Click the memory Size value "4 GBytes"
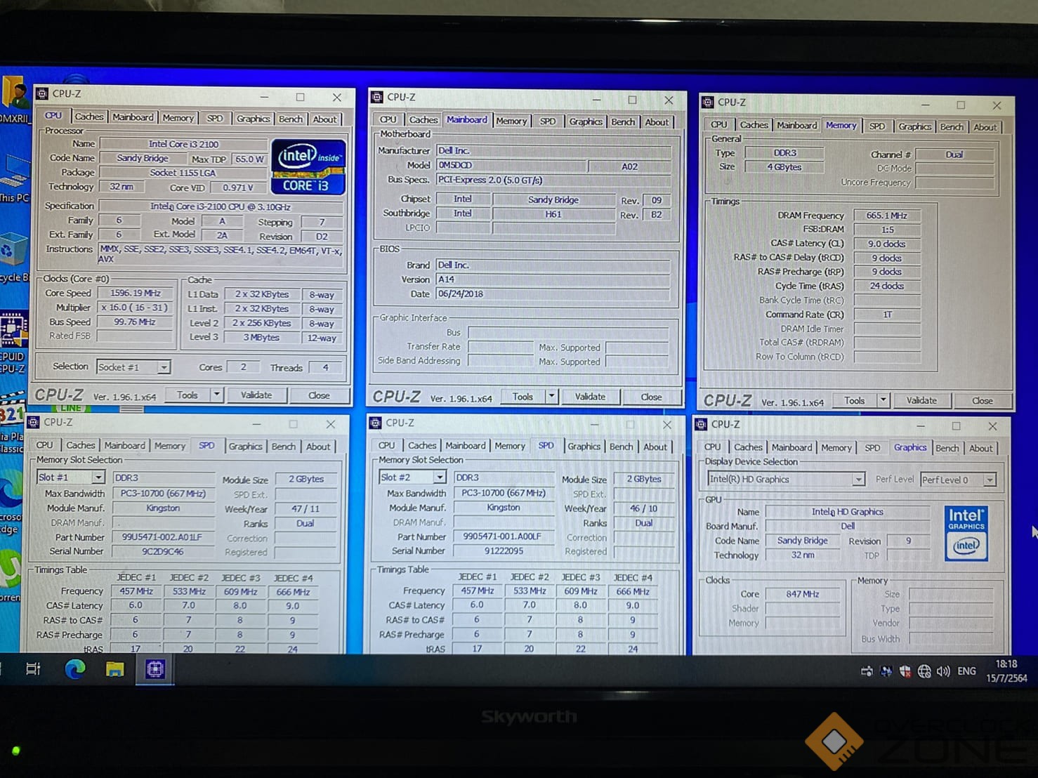 [784, 167]
